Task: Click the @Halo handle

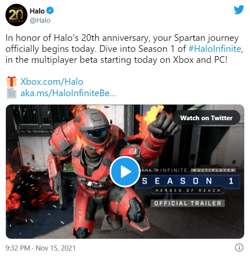Action: (x=40, y=21)
